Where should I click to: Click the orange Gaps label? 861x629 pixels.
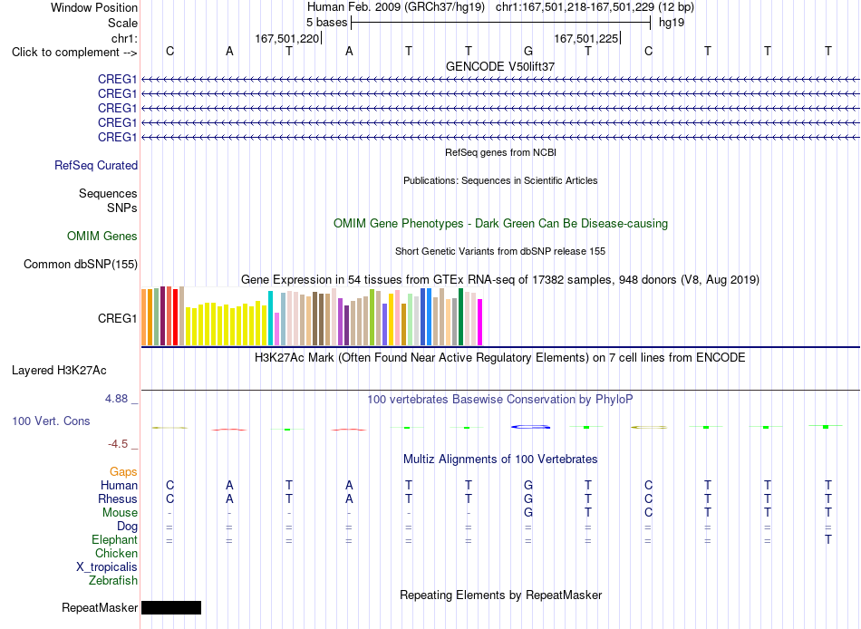(x=123, y=472)
